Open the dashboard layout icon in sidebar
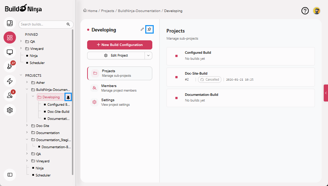The image size is (328, 186). point(10,23)
